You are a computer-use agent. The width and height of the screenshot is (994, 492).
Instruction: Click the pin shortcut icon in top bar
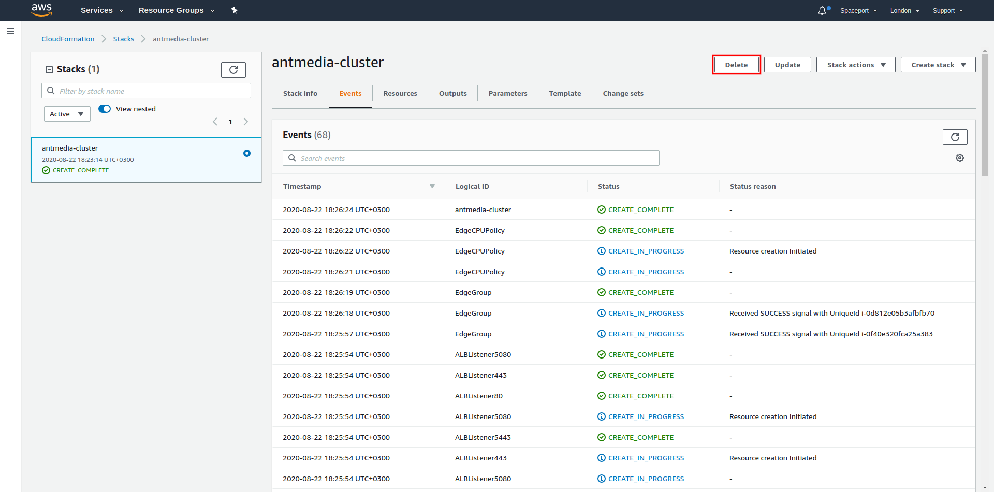(234, 10)
